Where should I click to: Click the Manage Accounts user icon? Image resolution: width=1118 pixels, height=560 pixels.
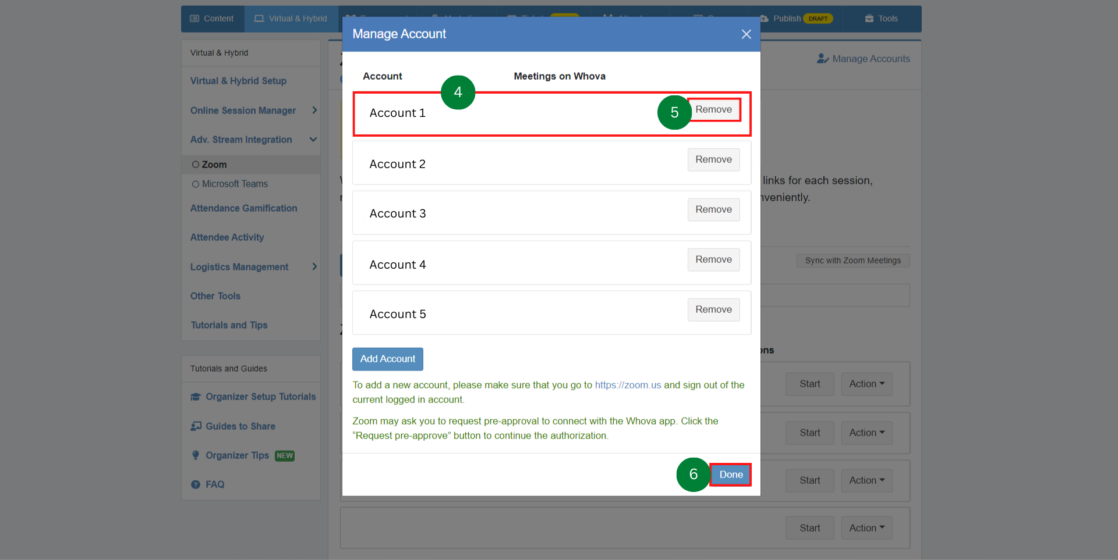click(822, 59)
